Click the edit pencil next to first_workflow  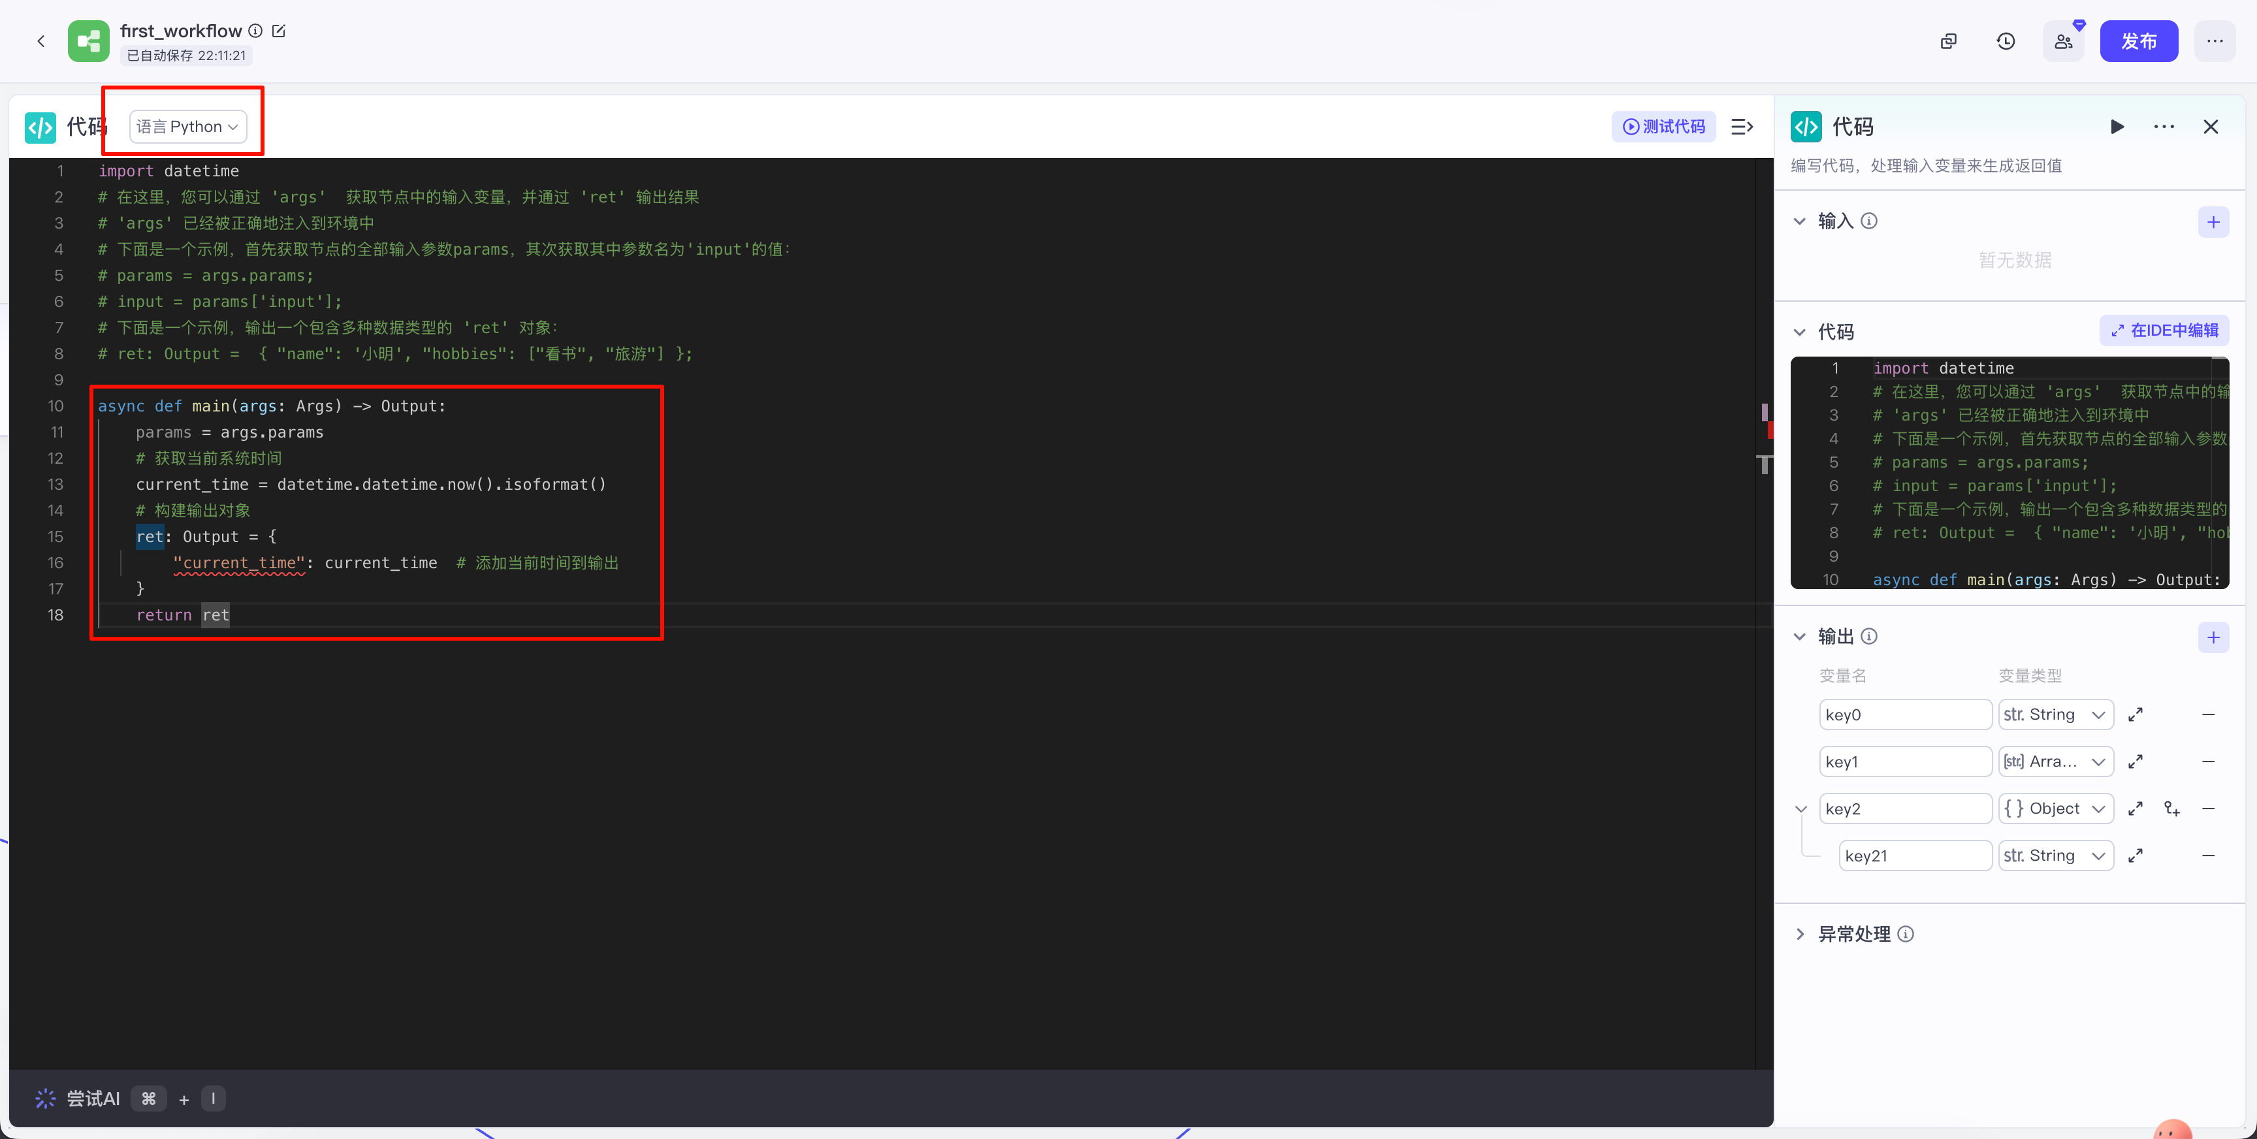(x=279, y=31)
